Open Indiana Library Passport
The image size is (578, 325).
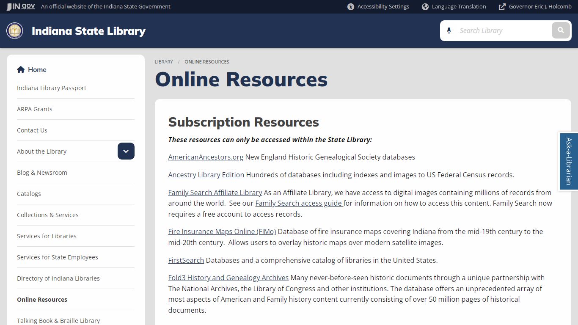coord(52,88)
